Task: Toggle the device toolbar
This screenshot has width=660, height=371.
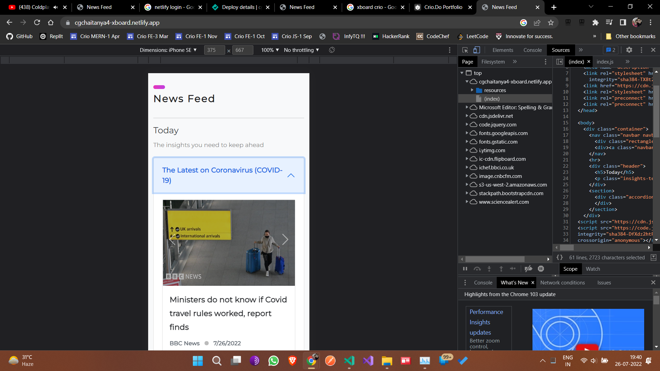Action: click(477, 50)
